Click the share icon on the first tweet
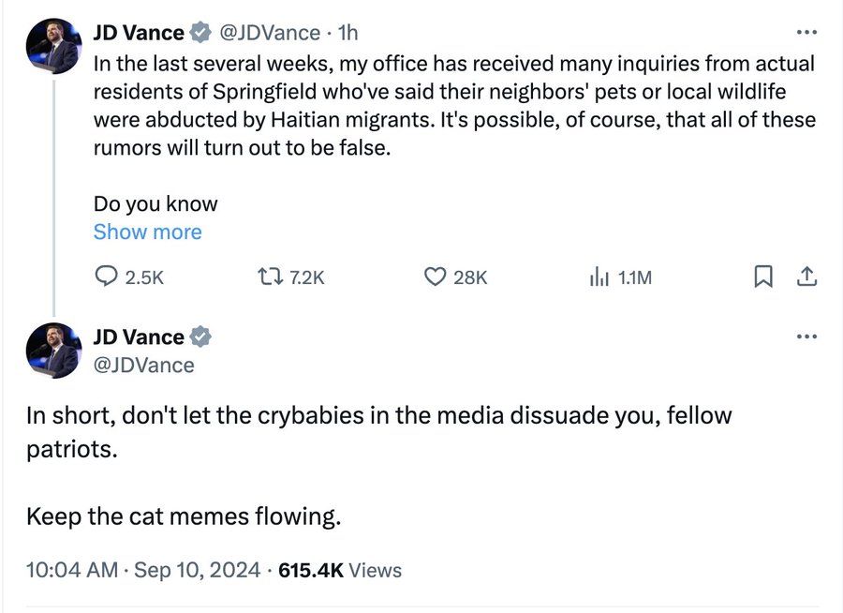The height and width of the screenshot is (613, 843). click(806, 276)
